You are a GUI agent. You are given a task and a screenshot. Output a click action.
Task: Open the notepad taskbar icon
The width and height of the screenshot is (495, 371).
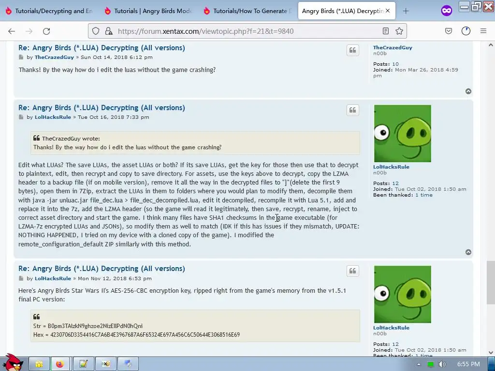pyautogui.click(x=83, y=364)
